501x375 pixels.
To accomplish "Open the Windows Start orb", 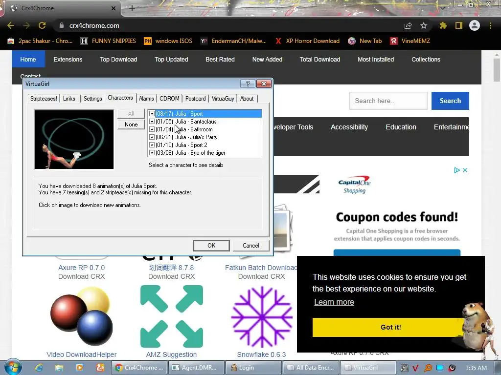I will 13,367.
